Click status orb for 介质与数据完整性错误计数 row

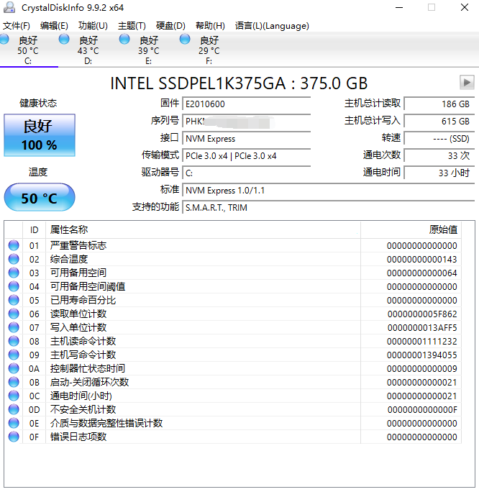(14, 423)
